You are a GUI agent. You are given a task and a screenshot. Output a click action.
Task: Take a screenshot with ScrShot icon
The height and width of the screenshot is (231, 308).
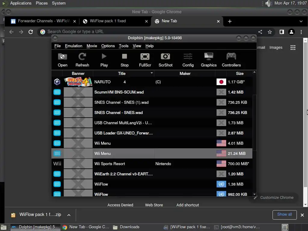(165, 60)
